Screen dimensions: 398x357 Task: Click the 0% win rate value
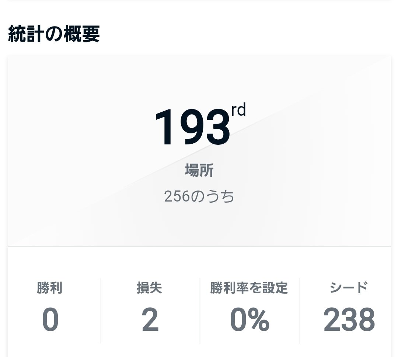pyautogui.click(x=249, y=320)
